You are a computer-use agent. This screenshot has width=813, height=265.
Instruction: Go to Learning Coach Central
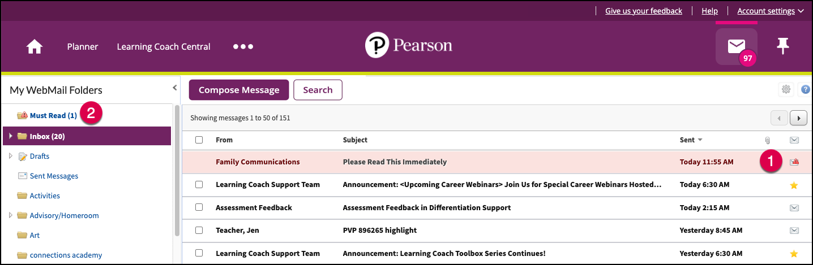pyautogui.click(x=164, y=47)
